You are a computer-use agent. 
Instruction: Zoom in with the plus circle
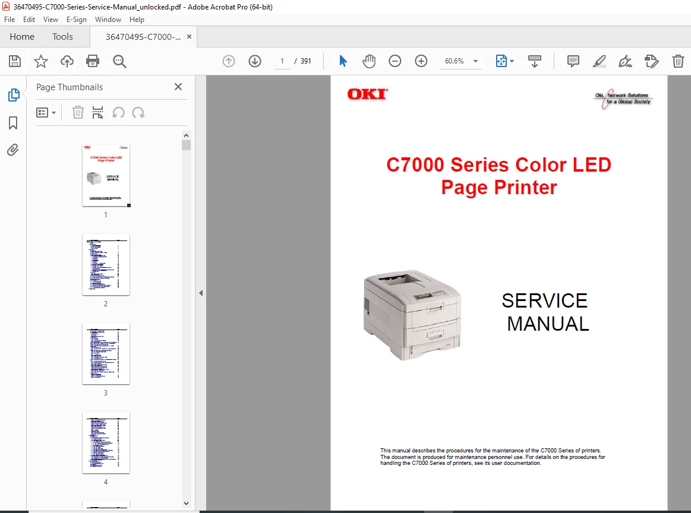(x=421, y=61)
